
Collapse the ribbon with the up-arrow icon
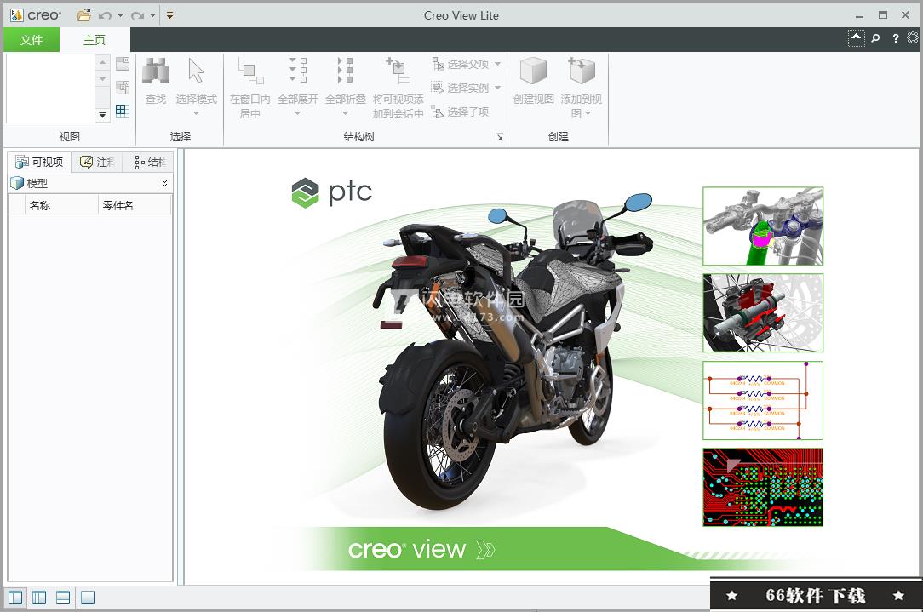(856, 38)
